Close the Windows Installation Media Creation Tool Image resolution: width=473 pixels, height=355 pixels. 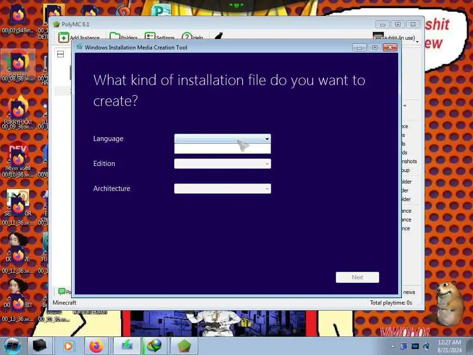click(x=390, y=48)
